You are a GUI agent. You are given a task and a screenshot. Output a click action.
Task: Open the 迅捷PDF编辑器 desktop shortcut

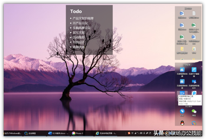[194, 70]
